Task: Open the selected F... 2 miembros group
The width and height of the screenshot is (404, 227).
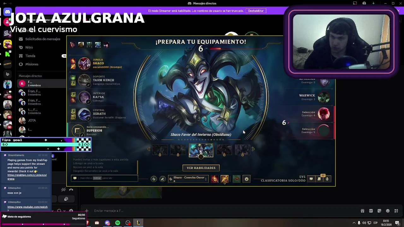Action: [x=41, y=84]
